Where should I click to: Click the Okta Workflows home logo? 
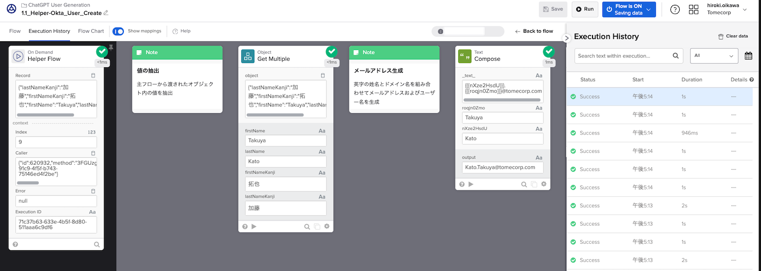pos(11,9)
